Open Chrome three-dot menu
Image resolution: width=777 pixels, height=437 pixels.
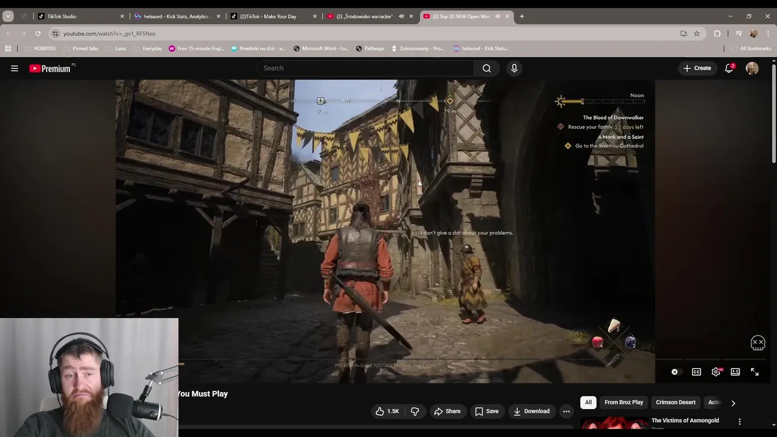coord(768,33)
